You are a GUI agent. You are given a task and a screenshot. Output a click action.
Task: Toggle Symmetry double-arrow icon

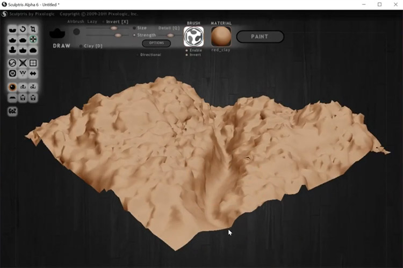pos(33,74)
